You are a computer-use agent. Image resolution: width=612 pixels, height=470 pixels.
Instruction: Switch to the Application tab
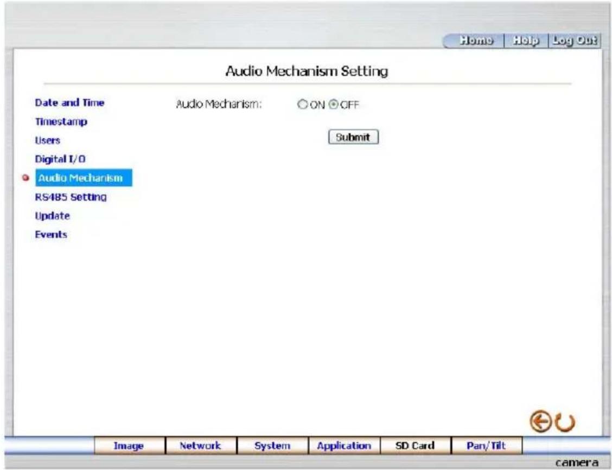point(344,446)
